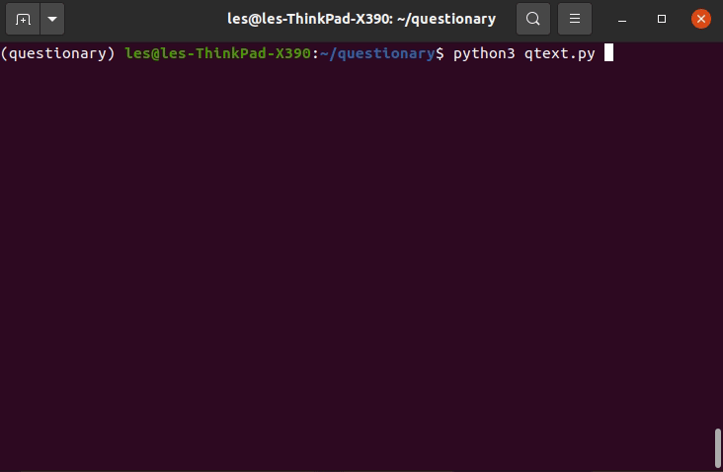The height and width of the screenshot is (472, 723).
Task: Open the hamburger menu
Action: click(x=575, y=19)
